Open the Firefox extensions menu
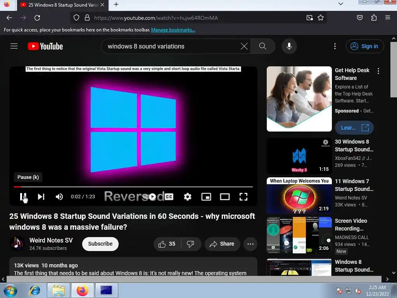This screenshot has height=298, width=397. pyautogui.click(x=374, y=18)
